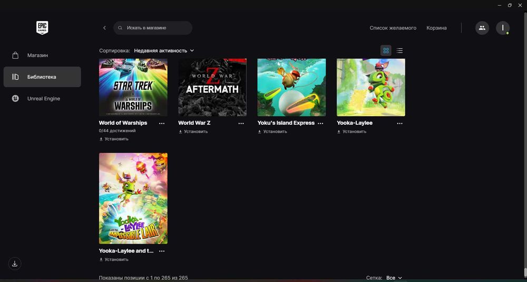This screenshot has width=527, height=282.
Task: Install Yooka-Laylee via Установить
Action: click(352, 132)
